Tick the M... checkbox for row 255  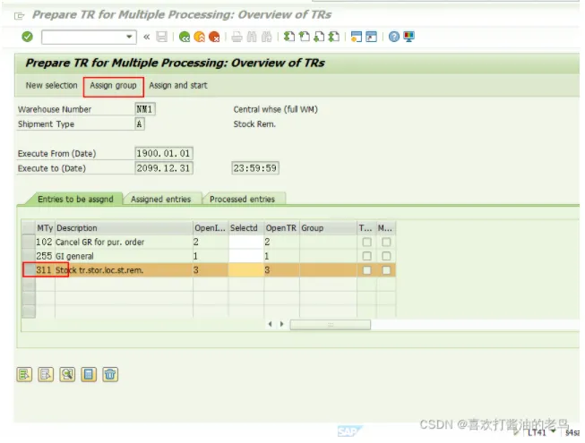tap(386, 256)
